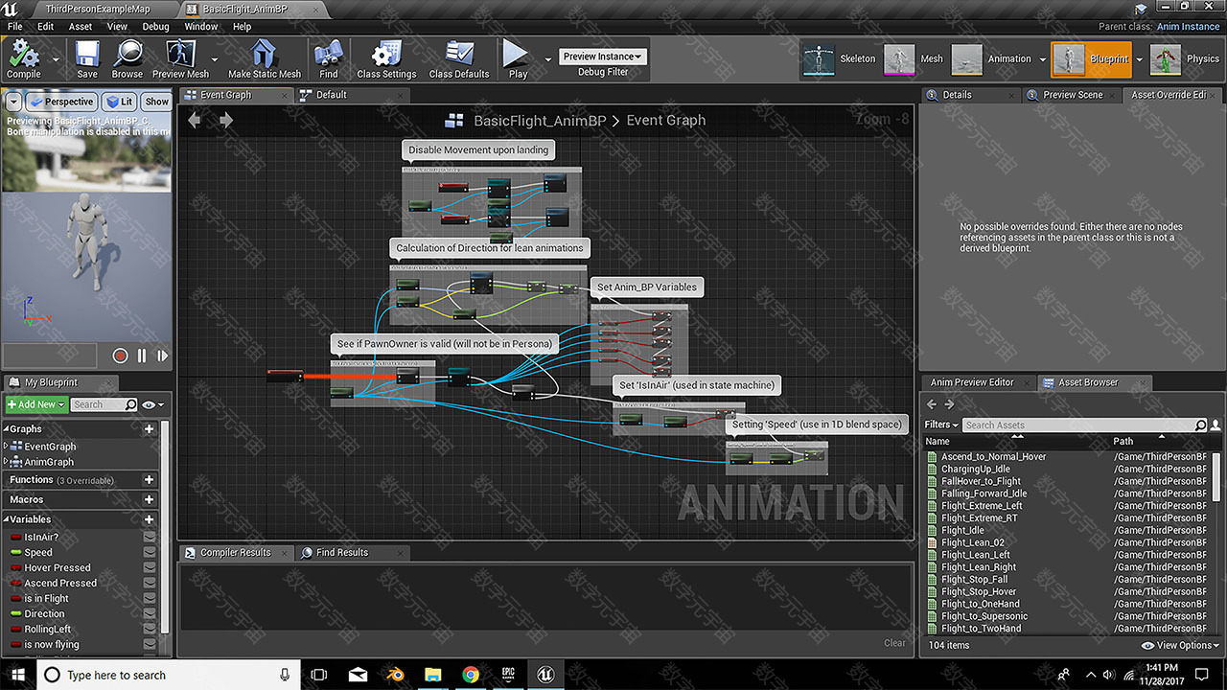Open the Asset menu
Viewport: 1227px width, 690px height.
(81, 27)
